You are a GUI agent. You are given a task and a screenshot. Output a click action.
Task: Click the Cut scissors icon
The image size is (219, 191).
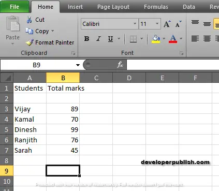tap(30, 20)
